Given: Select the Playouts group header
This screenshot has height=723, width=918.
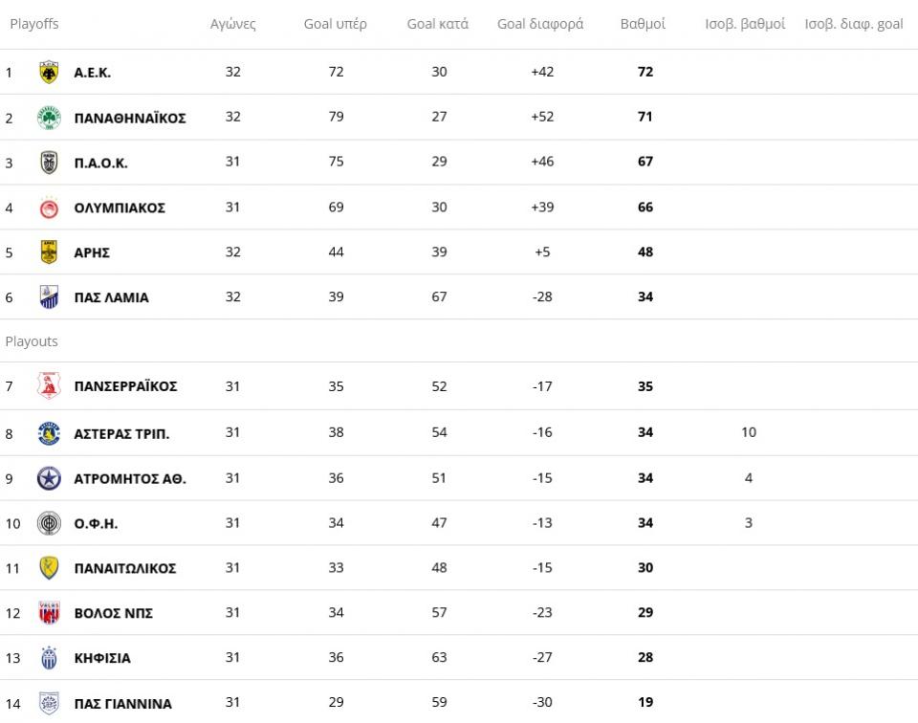Looking at the screenshot, I should pos(33,341).
